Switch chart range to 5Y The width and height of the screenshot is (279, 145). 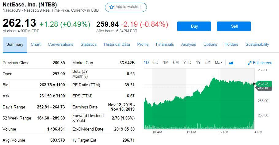pyautogui.click(x=208, y=62)
